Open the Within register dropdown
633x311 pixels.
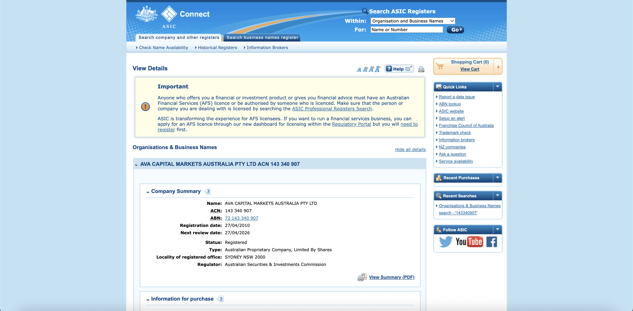click(x=413, y=21)
